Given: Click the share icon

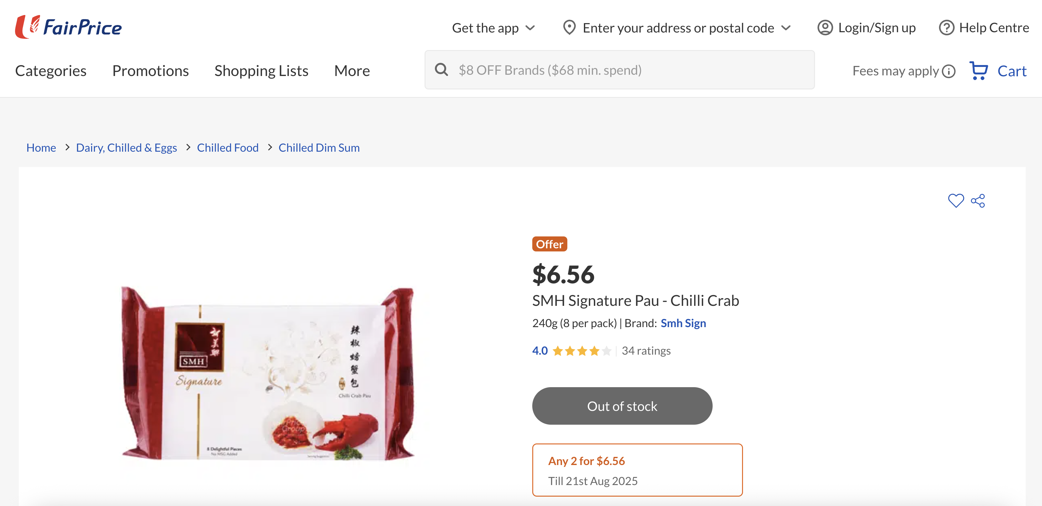Looking at the screenshot, I should click(x=978, y=200).
